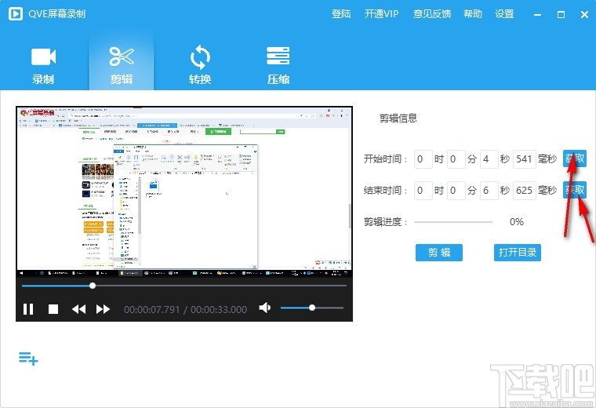
Task: Click the start time minute field
Action: (x=456, y=159)
